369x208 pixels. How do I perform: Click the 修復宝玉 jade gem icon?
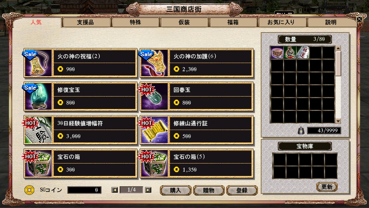point(38,96)
